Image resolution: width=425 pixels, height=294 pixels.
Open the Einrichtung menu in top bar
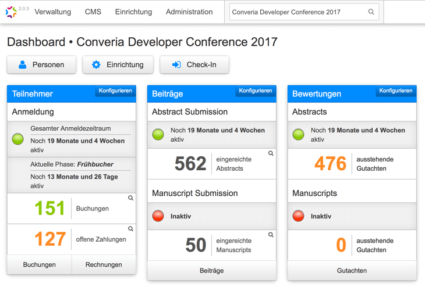coord(133,12)
